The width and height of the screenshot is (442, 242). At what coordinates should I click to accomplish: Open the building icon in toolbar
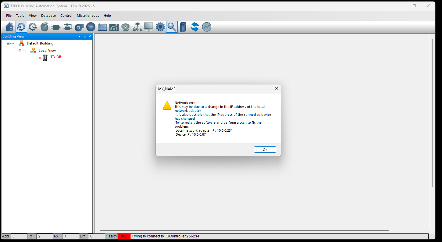point(183,27)
